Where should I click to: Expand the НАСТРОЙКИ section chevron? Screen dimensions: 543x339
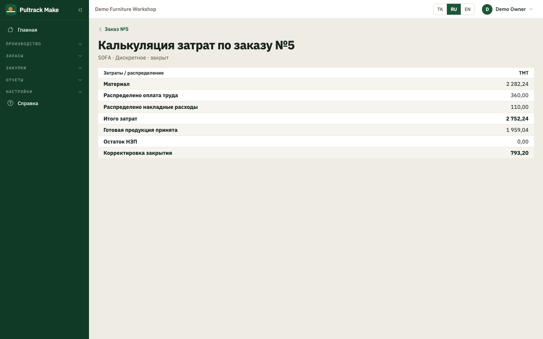point(80,92)
